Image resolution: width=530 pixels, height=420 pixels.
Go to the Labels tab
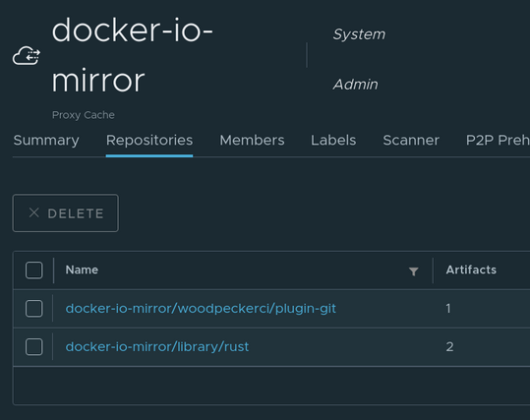click(x=333, y=140)
